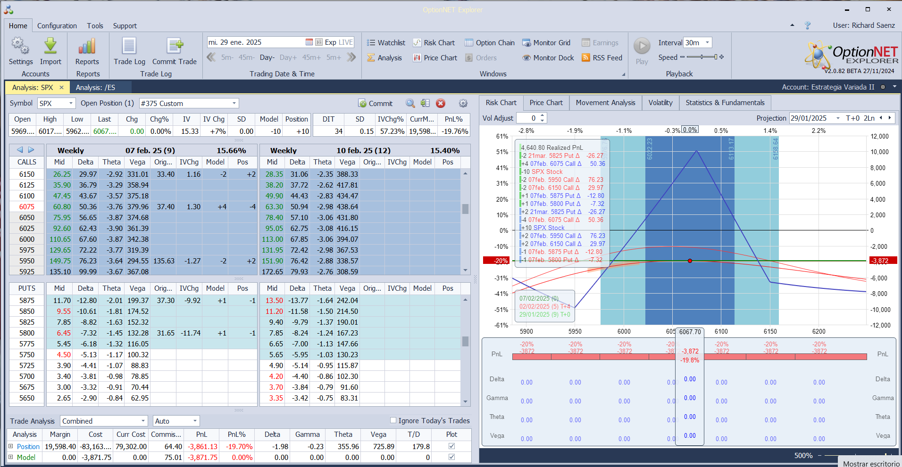902x467 pixels.
Task: Open Statistics & Fundamentals tab
Action: click(x=725, y=103)
